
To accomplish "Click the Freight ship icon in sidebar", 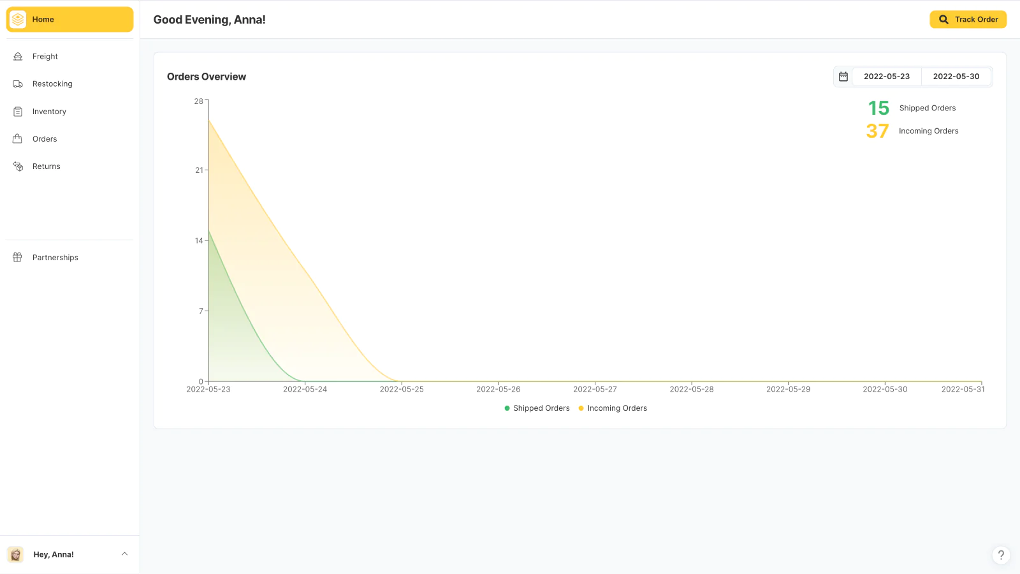I will point(18,57).
